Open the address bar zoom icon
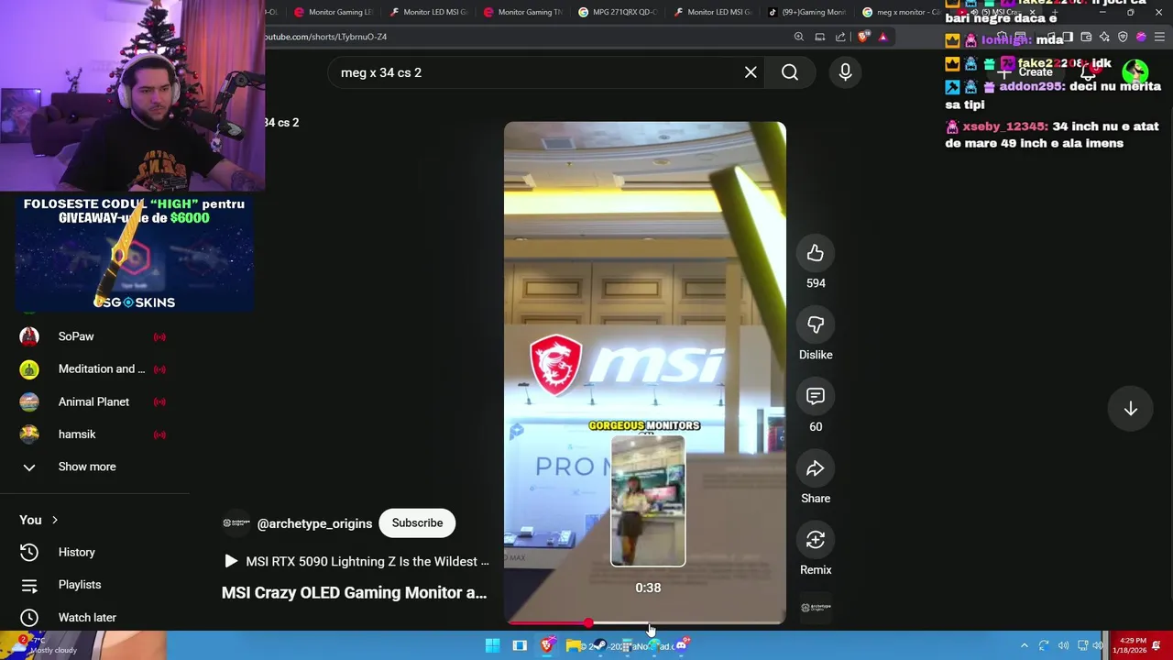This screenshot has height=660, width=1173. [799, 37]
